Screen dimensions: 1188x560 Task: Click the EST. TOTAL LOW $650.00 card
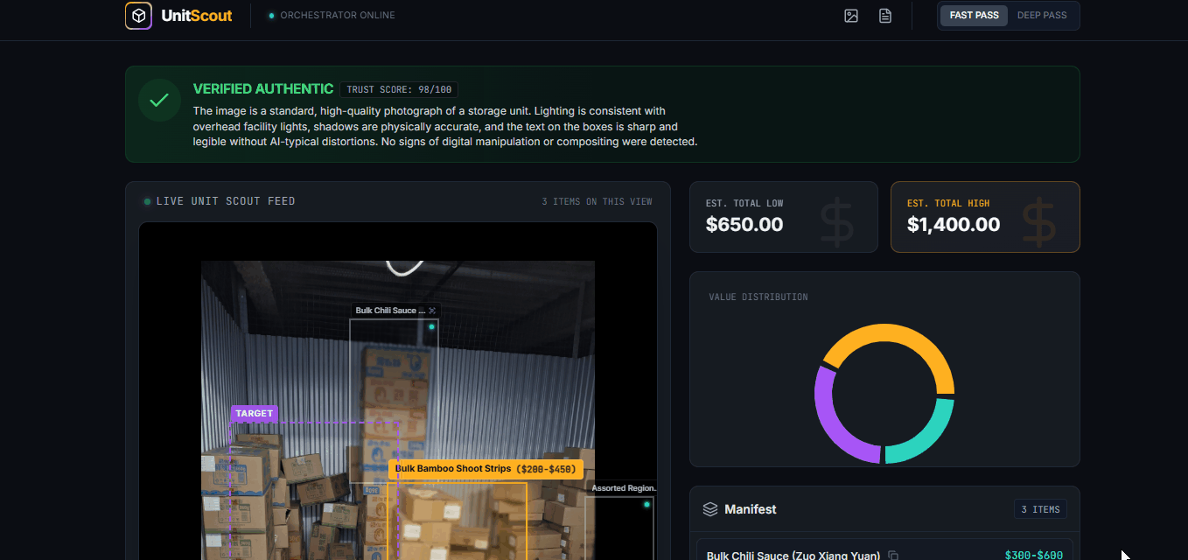784,217
